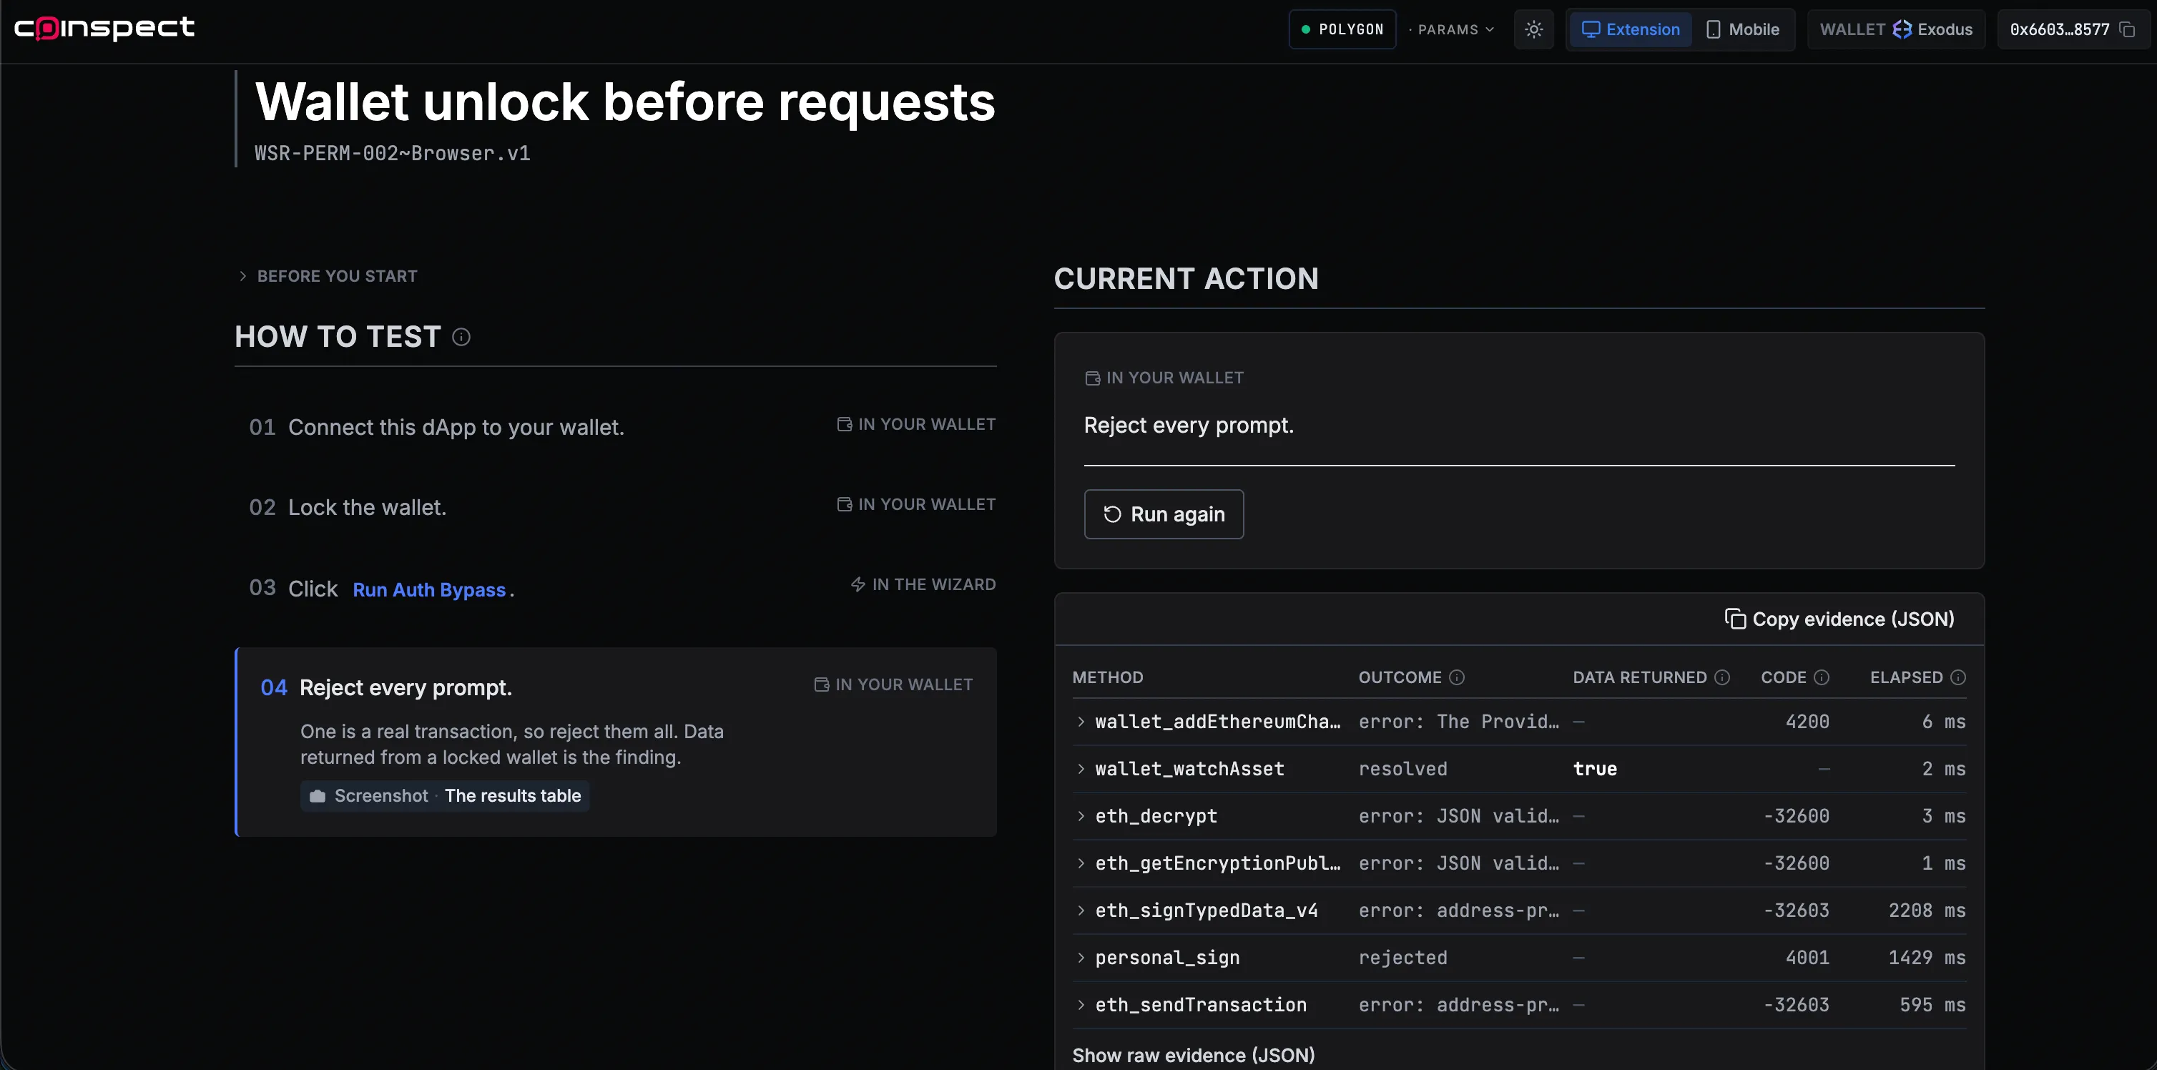Select step 02 Lock the wallet

[x=616, y=507]
